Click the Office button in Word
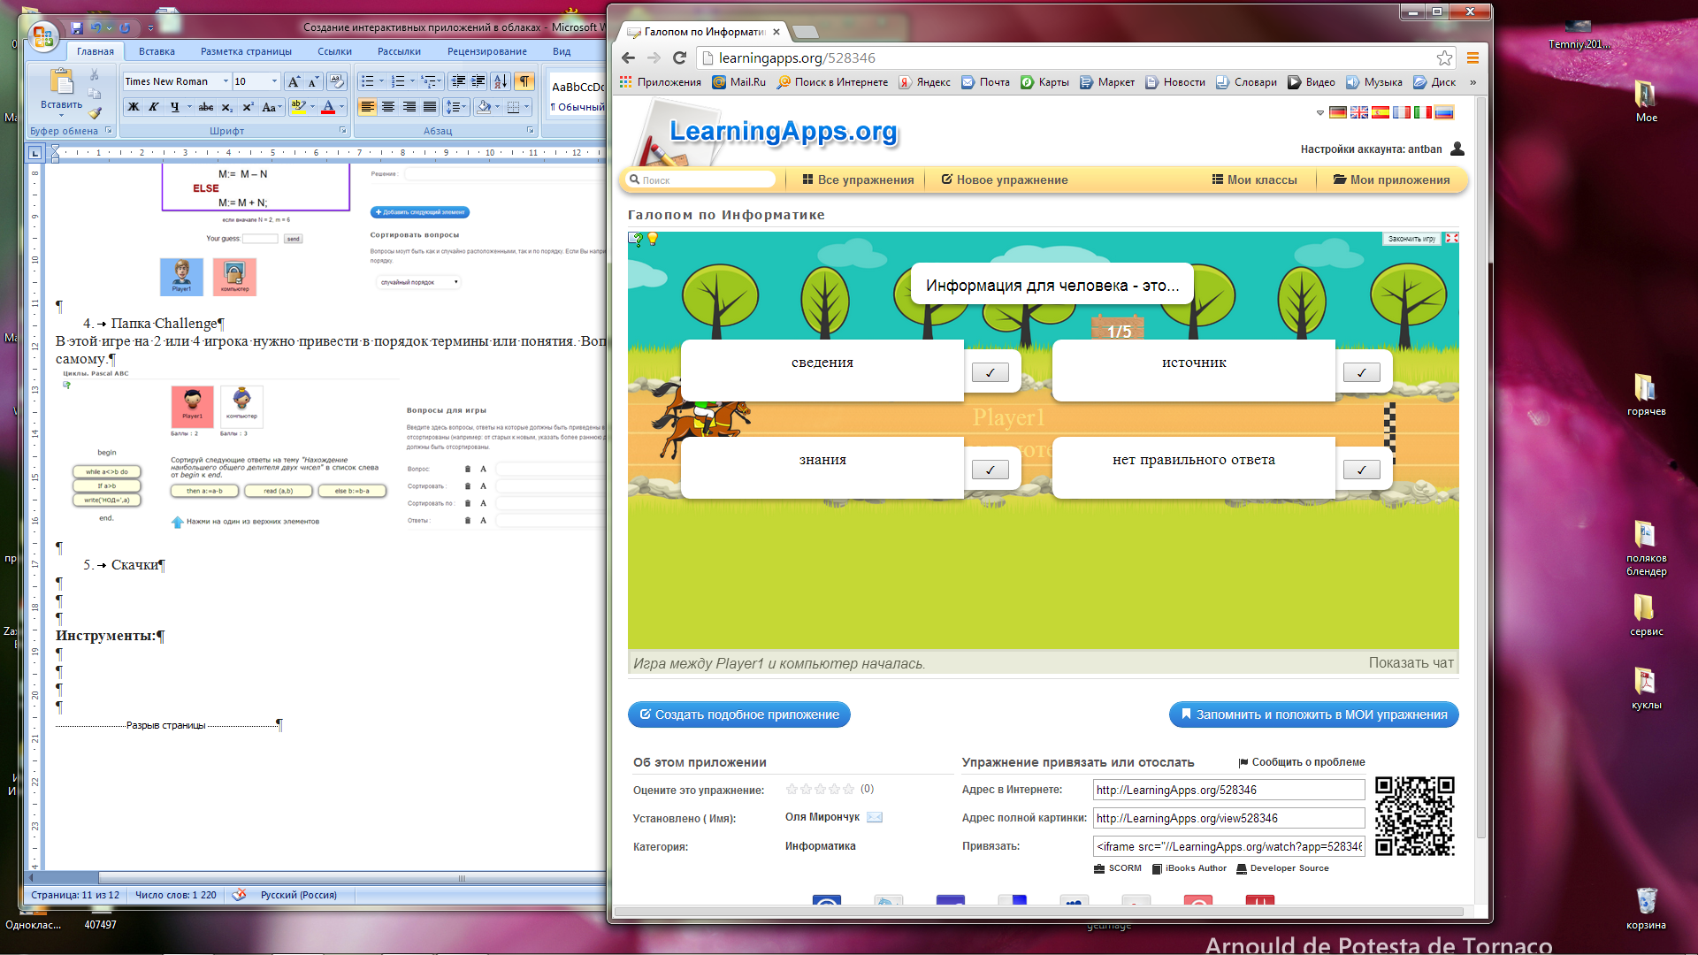 pos(42,36)
